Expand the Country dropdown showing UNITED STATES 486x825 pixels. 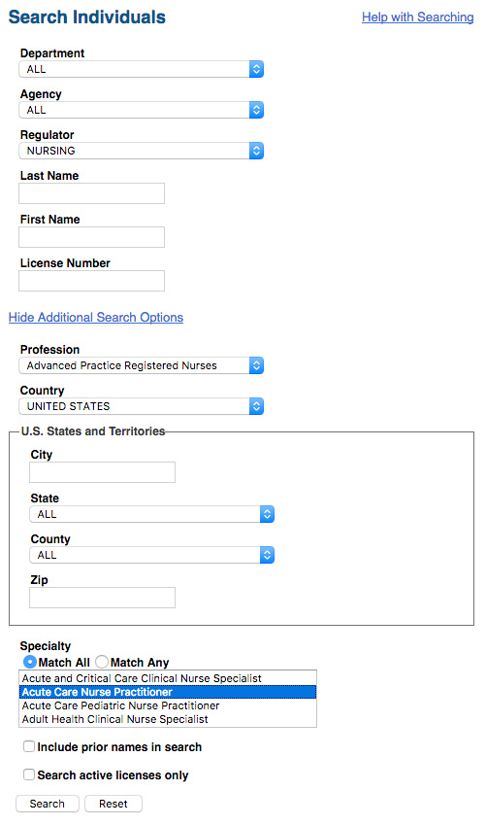(141, 406)
